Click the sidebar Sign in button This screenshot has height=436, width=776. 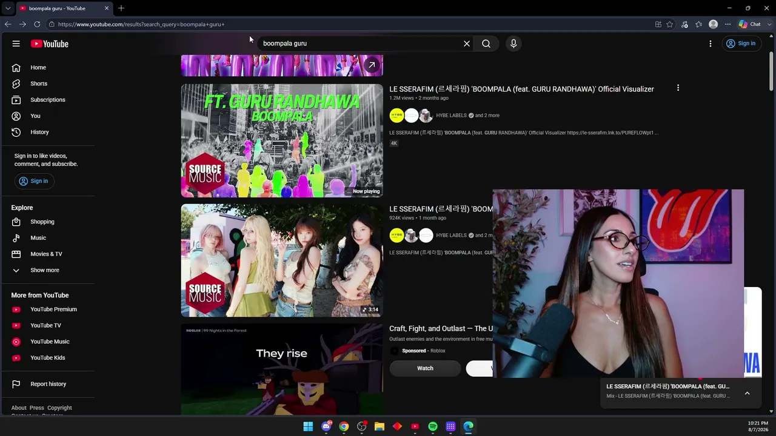click(x=33, y=181)
